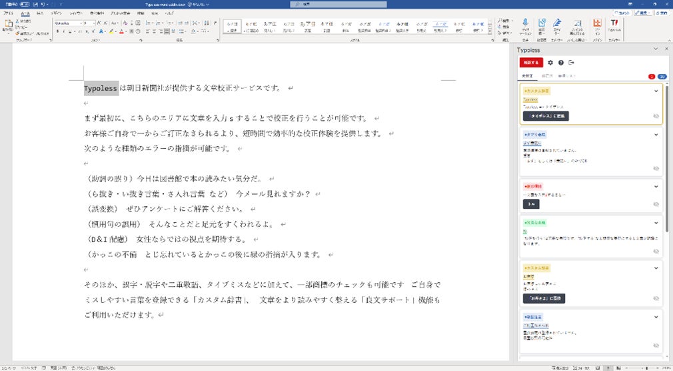Click the replace with 'タイポレス' button

[546, 116]
